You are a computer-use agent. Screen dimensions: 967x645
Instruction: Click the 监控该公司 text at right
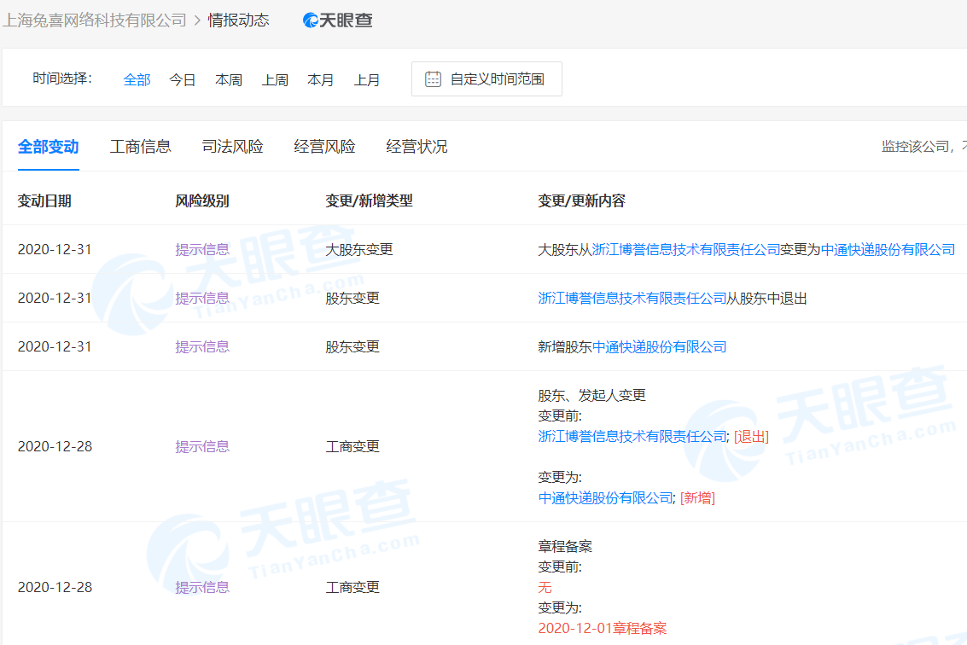click(915, 147)
